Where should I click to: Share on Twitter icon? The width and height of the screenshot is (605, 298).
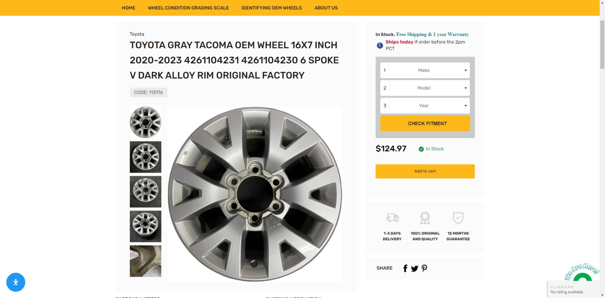[415, 268]
